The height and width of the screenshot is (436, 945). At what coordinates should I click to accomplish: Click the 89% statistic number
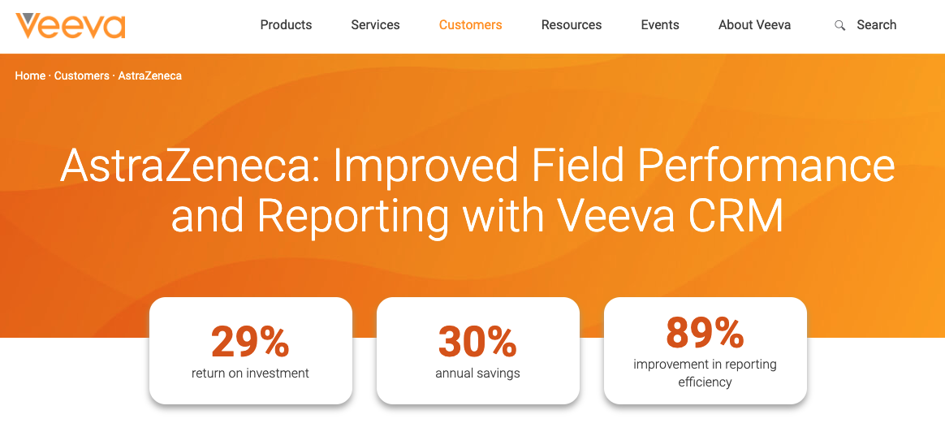(x=705, y=332)
